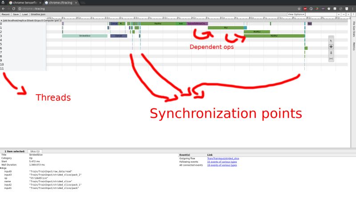
Task: Close the chrome://tracing tab
Action: pyautogui.click(x=76, y=3)
